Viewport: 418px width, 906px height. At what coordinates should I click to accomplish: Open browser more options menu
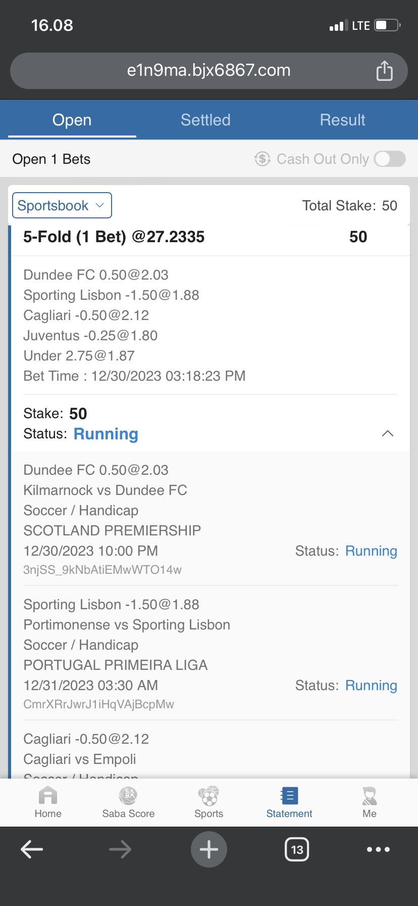click(x=378, y=849)
